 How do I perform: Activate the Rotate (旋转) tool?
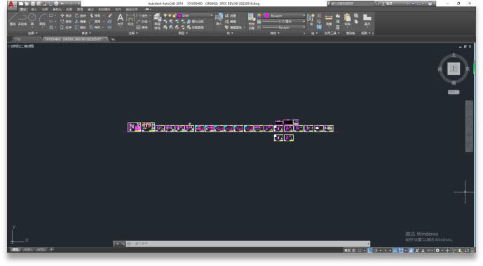tap(80, 15)
